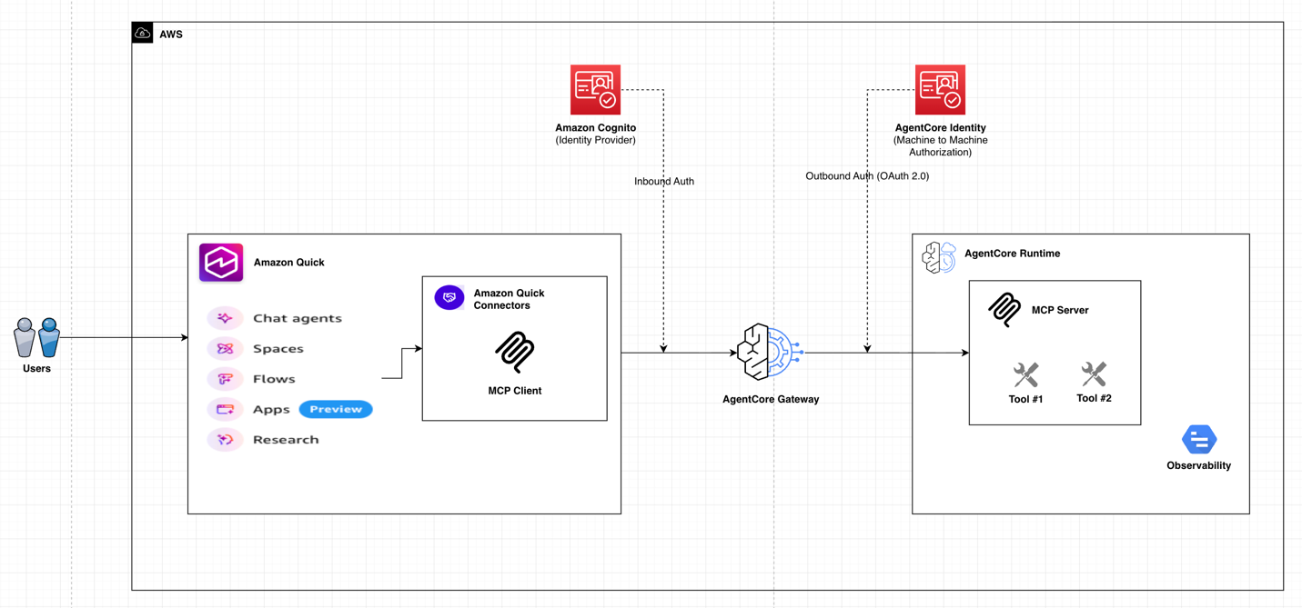Click the 'Users' label

pos(37,369)
